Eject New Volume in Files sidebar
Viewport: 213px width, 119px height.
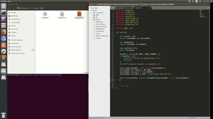[x=33, y=50]
